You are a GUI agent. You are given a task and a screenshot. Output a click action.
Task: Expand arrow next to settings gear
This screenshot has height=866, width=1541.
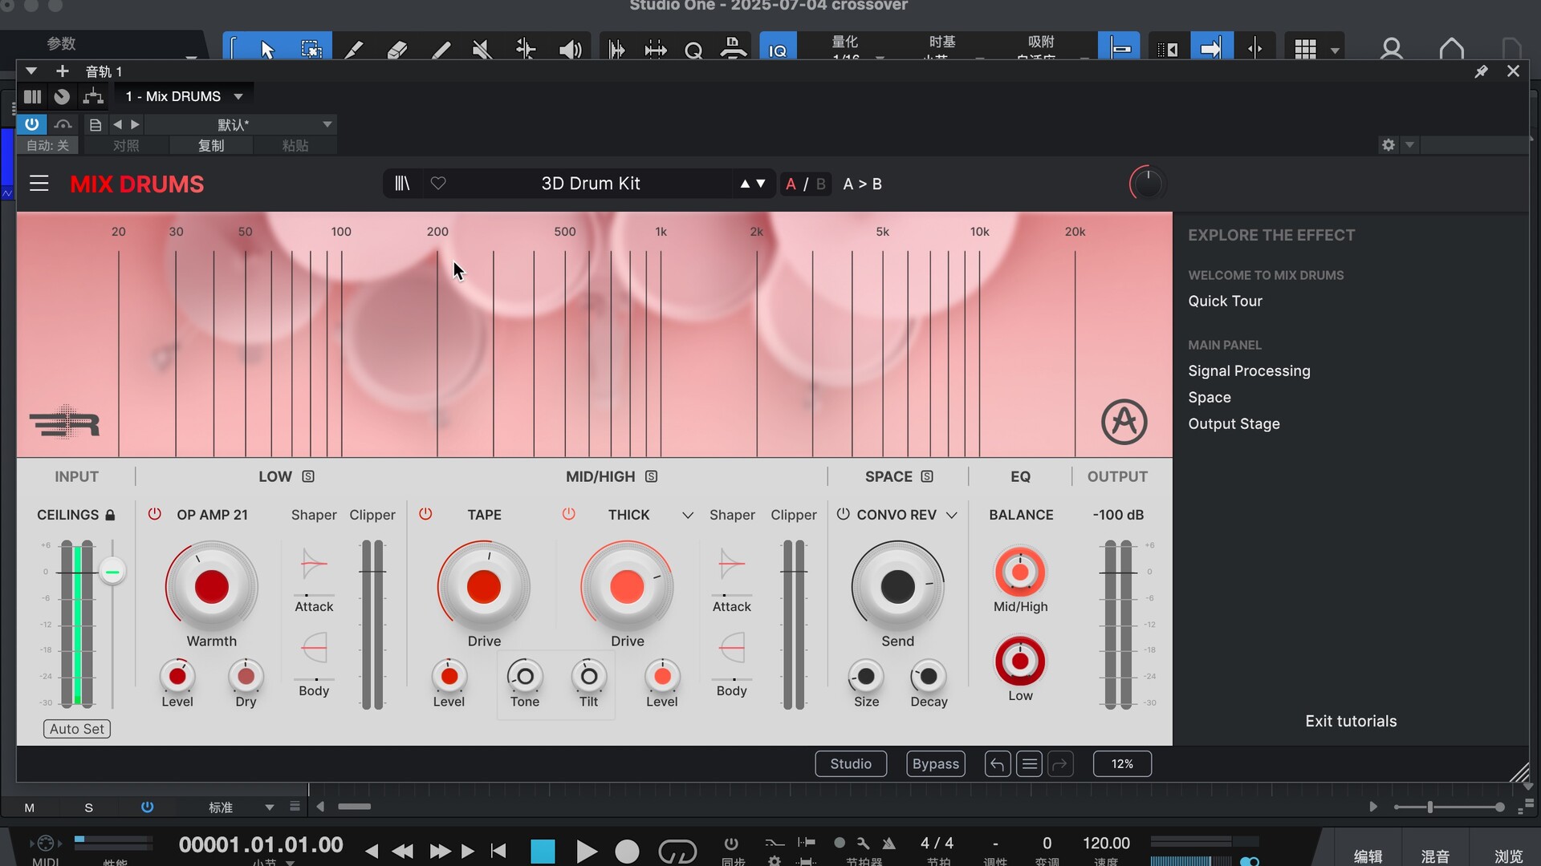tap(1409, 145)
